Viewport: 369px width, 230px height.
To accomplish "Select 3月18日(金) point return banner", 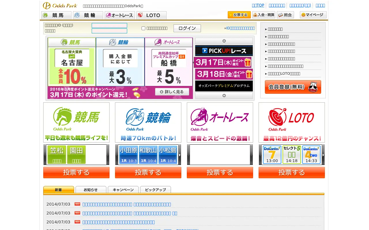I will click(224, 74).
